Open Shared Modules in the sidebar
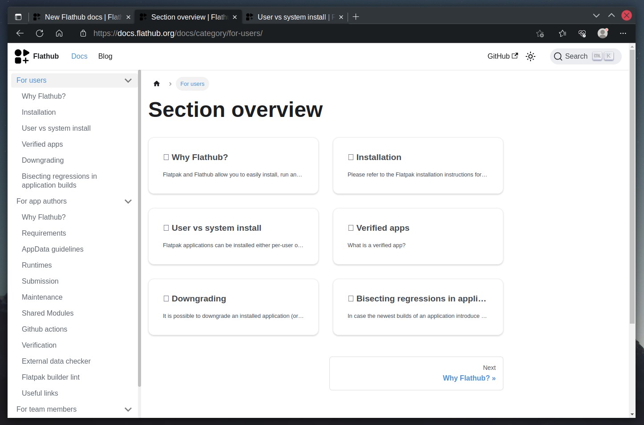 (48, 313)
